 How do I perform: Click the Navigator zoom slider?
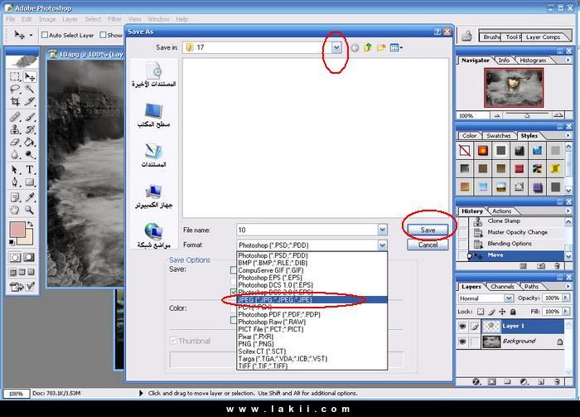click(x=527, y=115)
